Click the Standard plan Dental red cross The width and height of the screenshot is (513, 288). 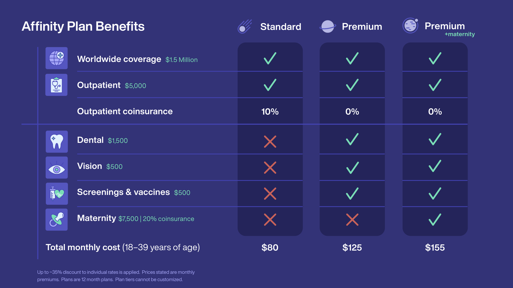click(270, 142)
